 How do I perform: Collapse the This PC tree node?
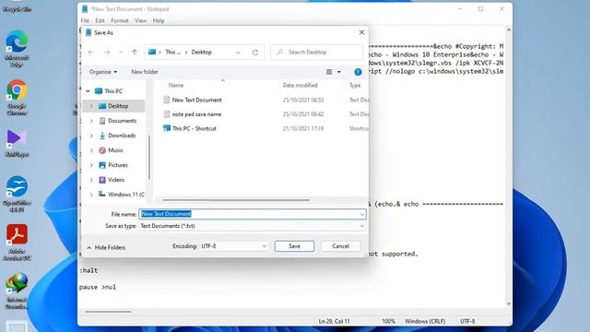(88, 91)
